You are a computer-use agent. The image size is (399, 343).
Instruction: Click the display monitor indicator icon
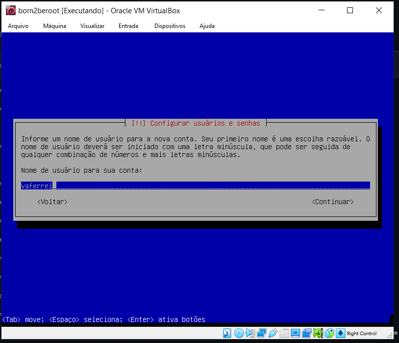click(x=296, y=333)
